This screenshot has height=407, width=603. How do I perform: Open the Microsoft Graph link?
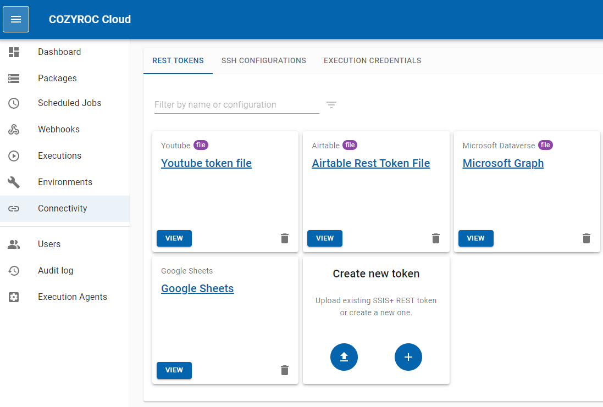[503, 164]
